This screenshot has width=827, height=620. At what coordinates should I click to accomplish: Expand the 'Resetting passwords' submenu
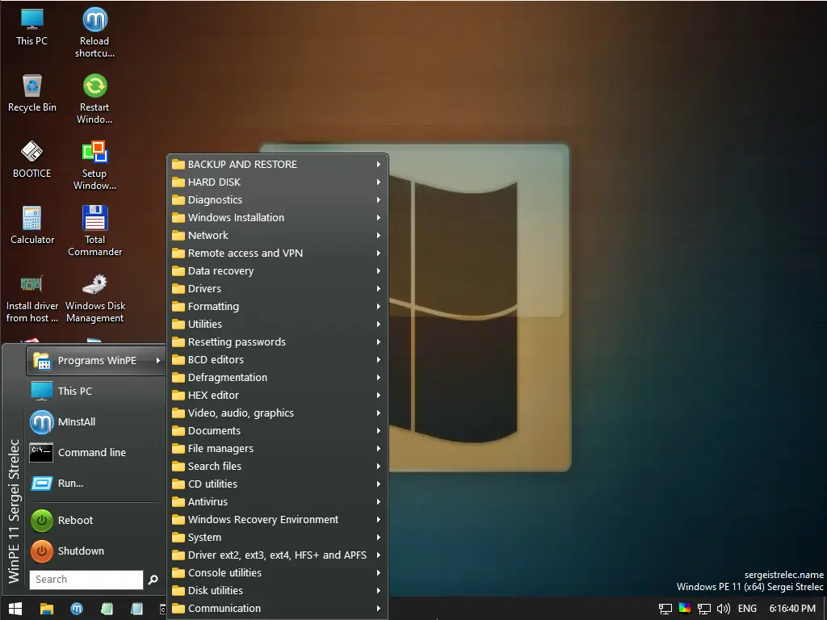[236, 341]
